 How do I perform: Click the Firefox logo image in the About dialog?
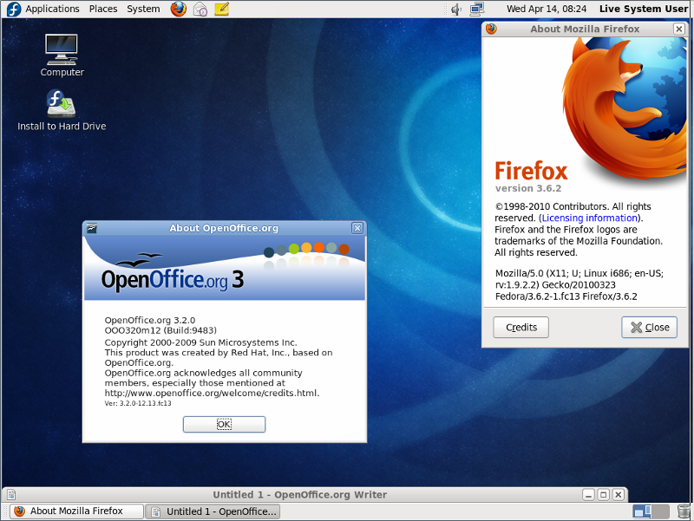pos(625,111)
